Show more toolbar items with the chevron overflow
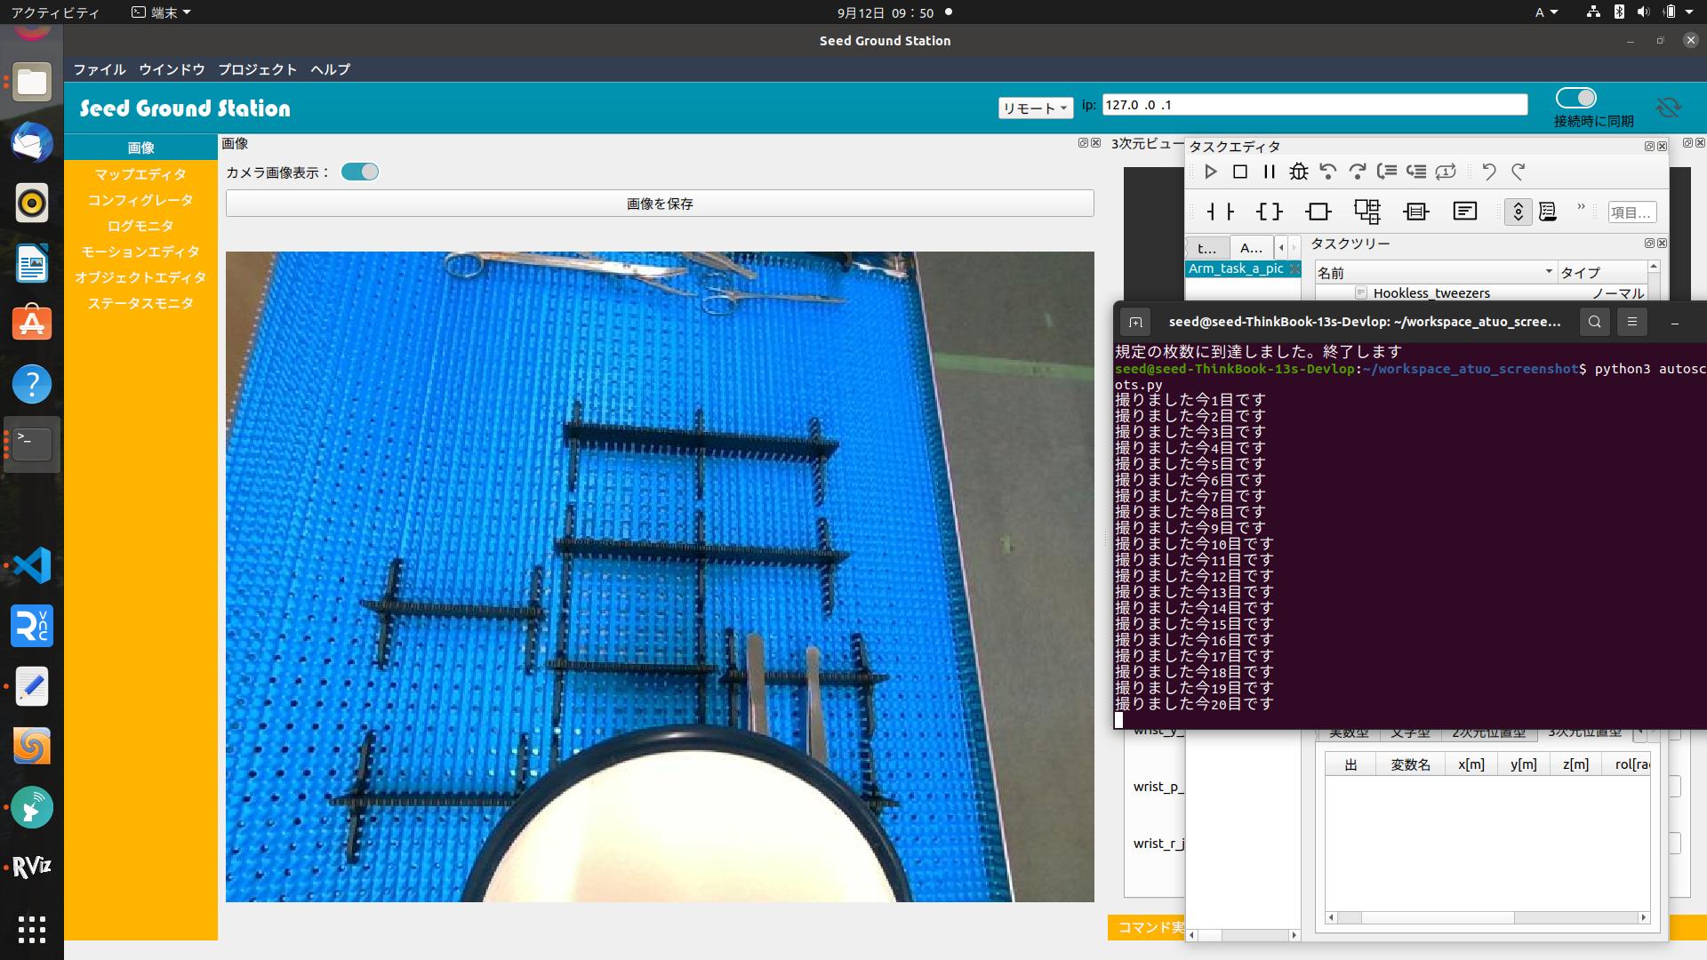This screenshot has width=1707, height=960. (1581, 208)
